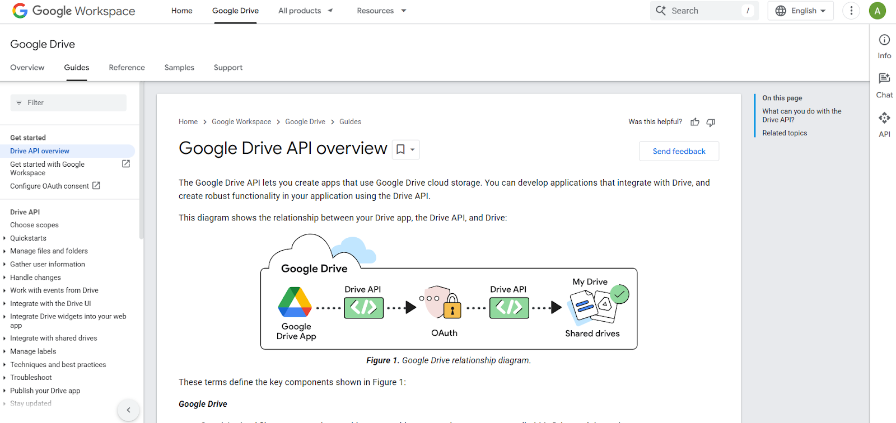
Task: Click the sidebar Filter input field
Action: pos(68,103)
